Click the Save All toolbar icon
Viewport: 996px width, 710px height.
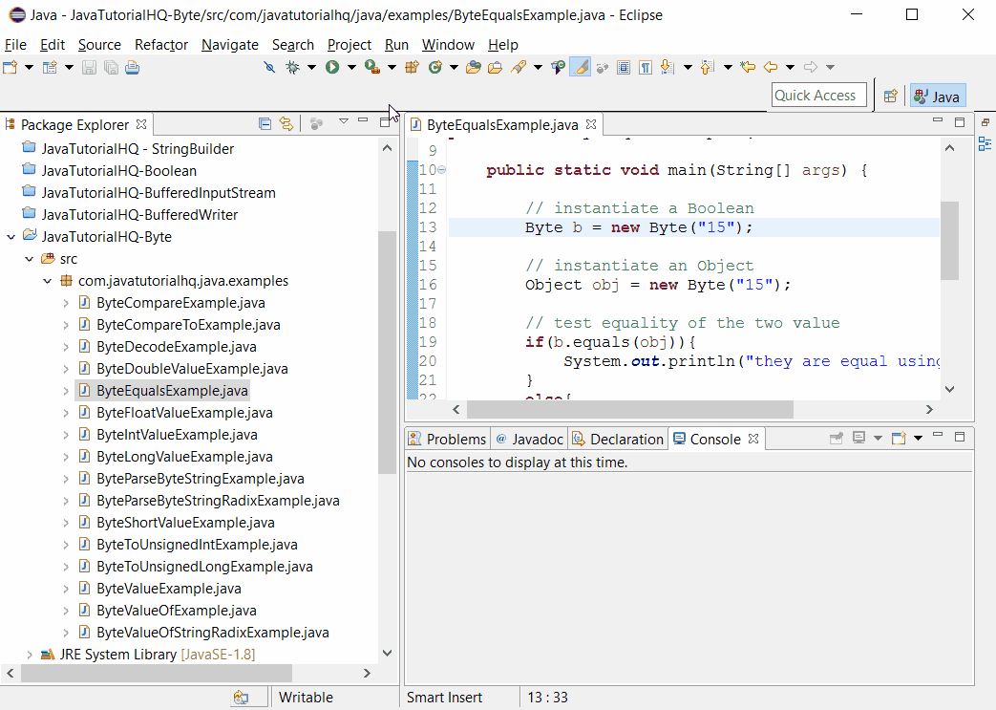coord(111,68)
